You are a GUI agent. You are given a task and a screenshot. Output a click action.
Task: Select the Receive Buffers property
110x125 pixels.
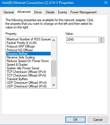[x=29, y=54]
